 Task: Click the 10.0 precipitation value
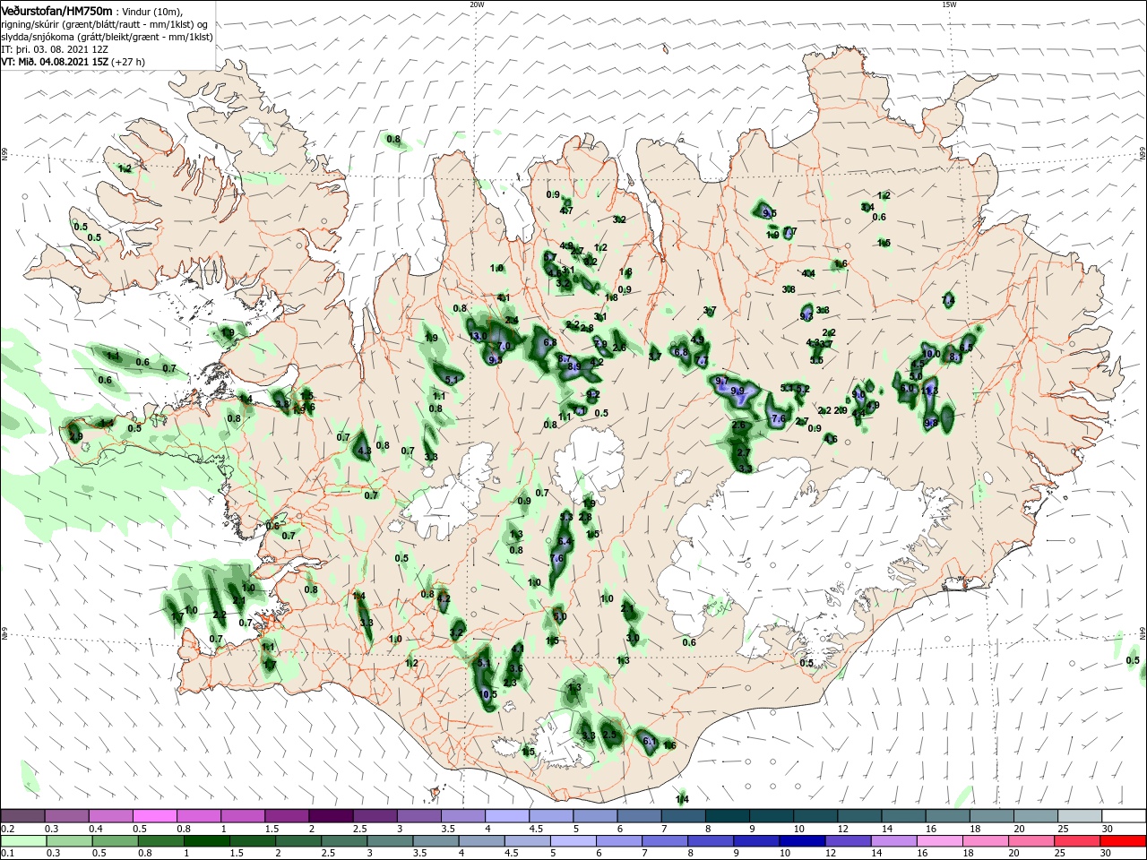931,354
